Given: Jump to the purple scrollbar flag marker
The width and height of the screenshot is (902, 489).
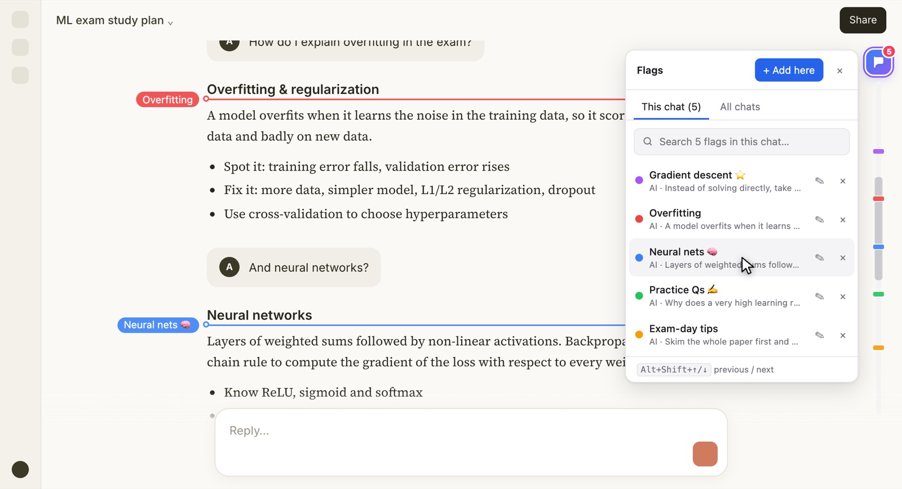Looking at the screenshot, I should click(x=878, y=151).
